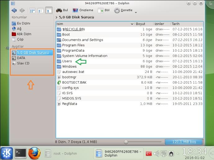Select Documents and Settings link folder icon
Viewport: 214px width, 160px height.
coord(59,40)
